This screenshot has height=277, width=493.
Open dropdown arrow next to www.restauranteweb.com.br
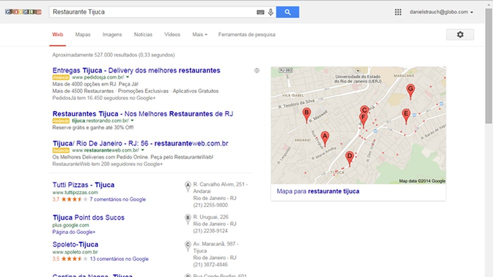tap(142, 150)
